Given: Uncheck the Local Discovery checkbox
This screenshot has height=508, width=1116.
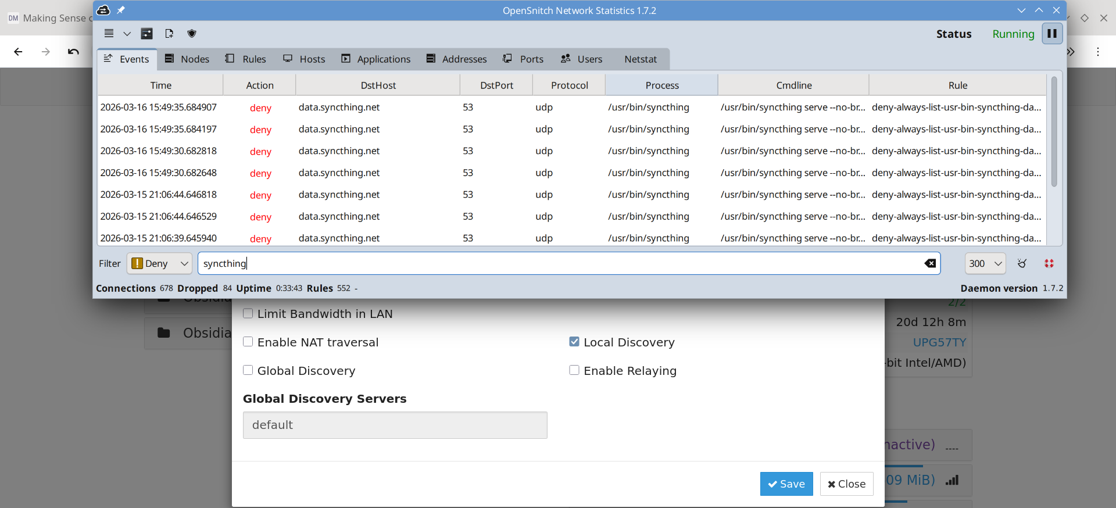Looking at the screenshot, I should 574,342.
